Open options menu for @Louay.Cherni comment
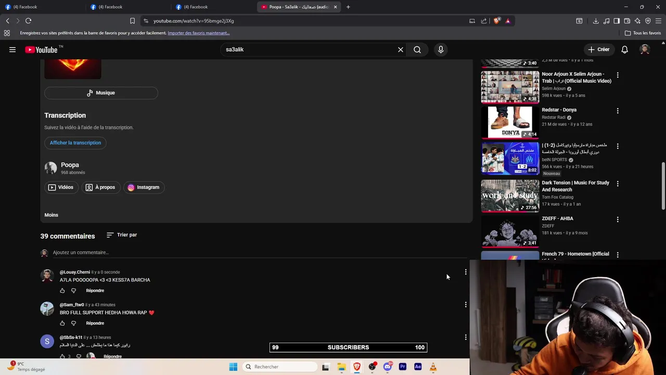 [466, 272]
